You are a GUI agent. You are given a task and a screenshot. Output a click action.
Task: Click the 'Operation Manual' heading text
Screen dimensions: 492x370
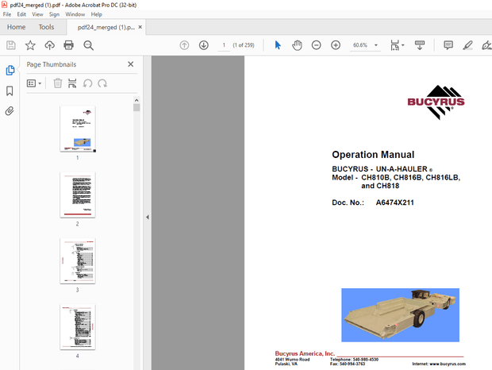click(x=373, y=155)
